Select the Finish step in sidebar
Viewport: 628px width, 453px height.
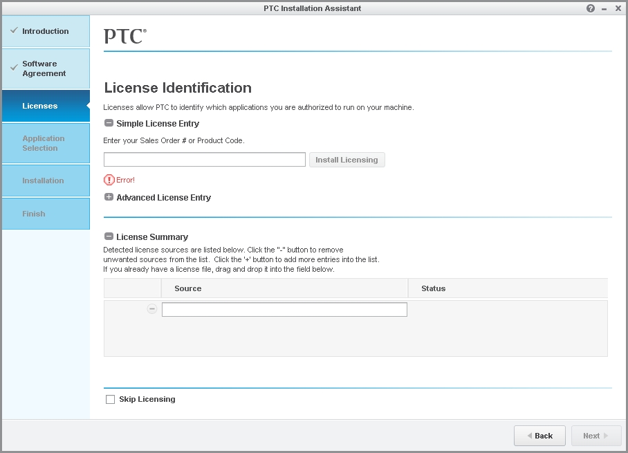pyautogui.click(x=46, y=214)
